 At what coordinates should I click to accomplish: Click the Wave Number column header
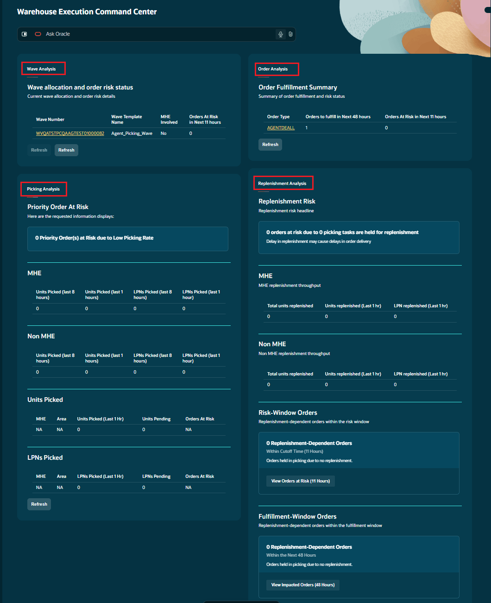point(50,120)
